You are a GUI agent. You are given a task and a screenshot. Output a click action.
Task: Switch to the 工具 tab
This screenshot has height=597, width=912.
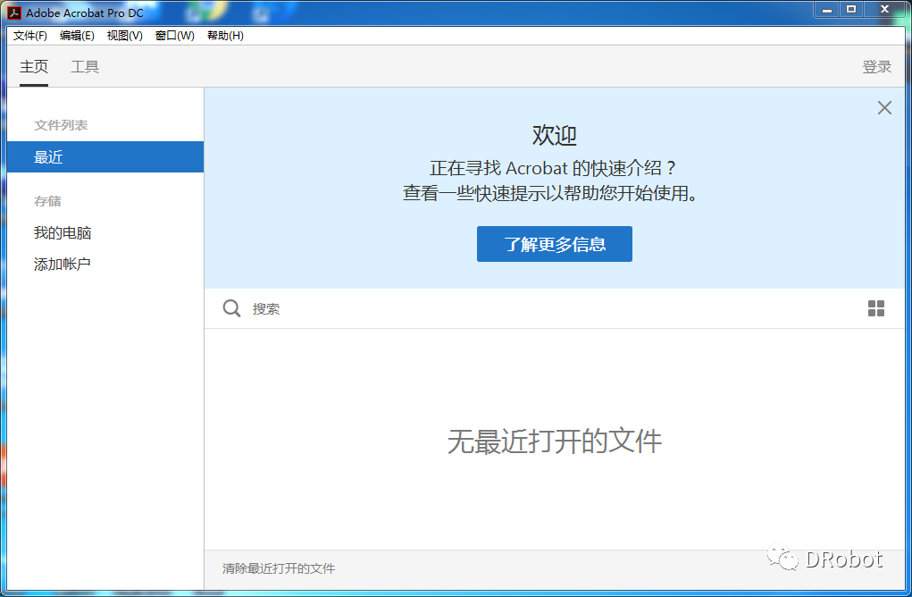coord(85,67)
